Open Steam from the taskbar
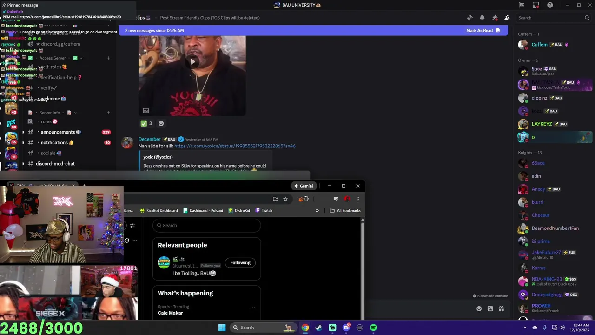This screenshot has width=595, height=335. click(x=318, y=328)
